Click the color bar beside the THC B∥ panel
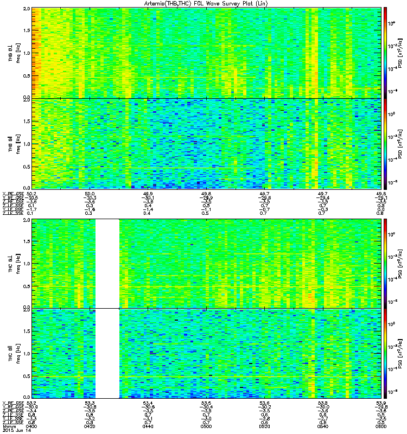This screenshot has width=407, height=434. 385,354
